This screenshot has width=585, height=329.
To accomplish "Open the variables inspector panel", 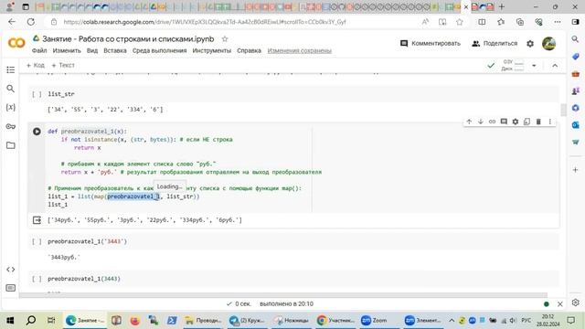I will (x=10, y=108).
